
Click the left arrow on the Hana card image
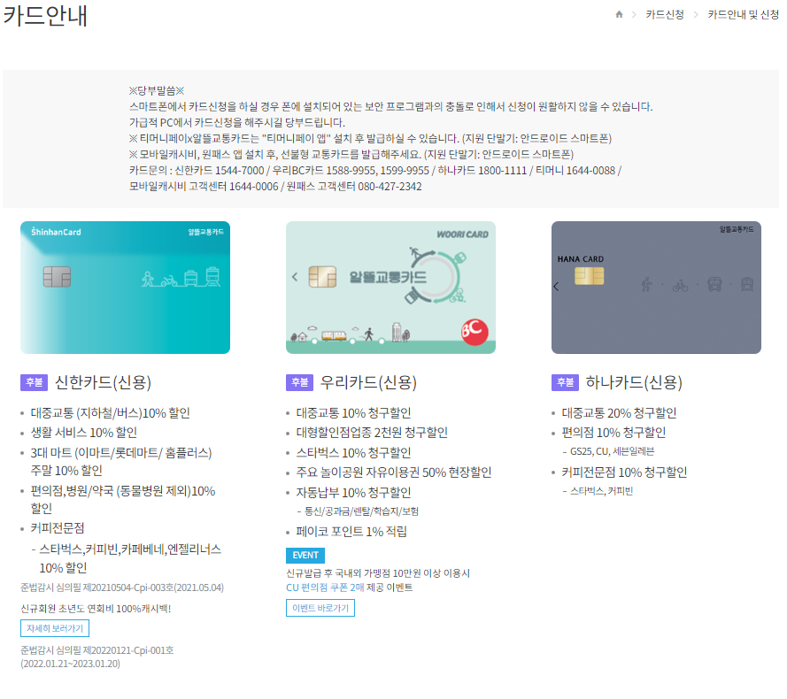pyautogui.click(x=555, y=286)
